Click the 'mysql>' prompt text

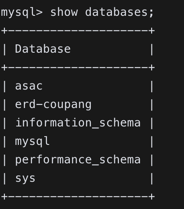click(x=22, y=12)
